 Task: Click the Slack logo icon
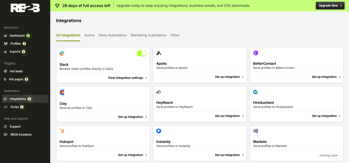point(62,53)
